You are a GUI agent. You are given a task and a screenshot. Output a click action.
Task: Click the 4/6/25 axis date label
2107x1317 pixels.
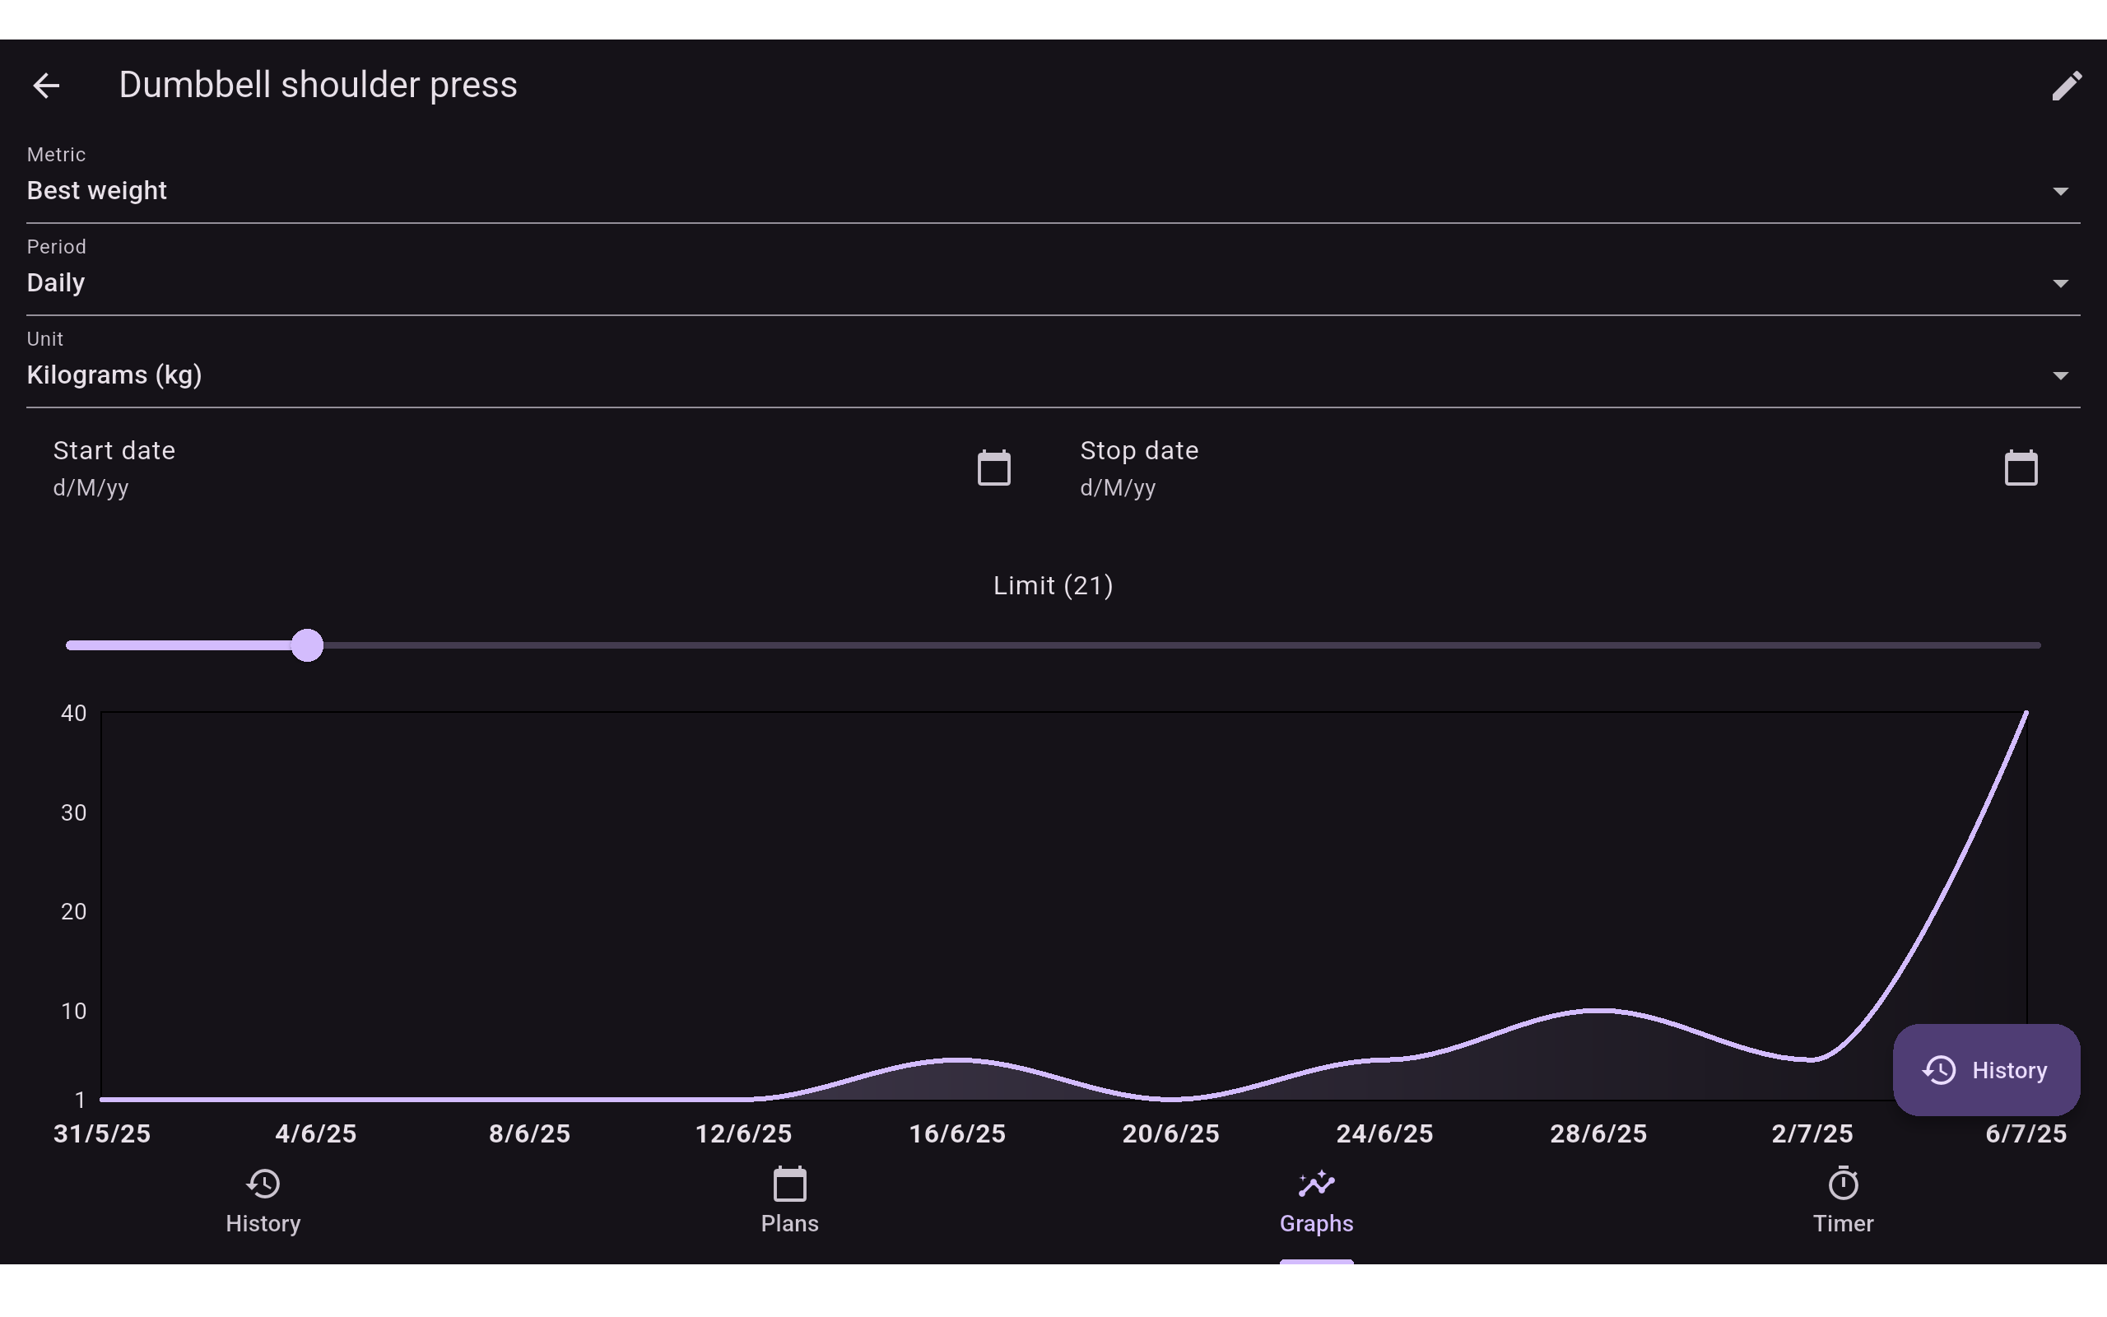tap(316, 1134)
